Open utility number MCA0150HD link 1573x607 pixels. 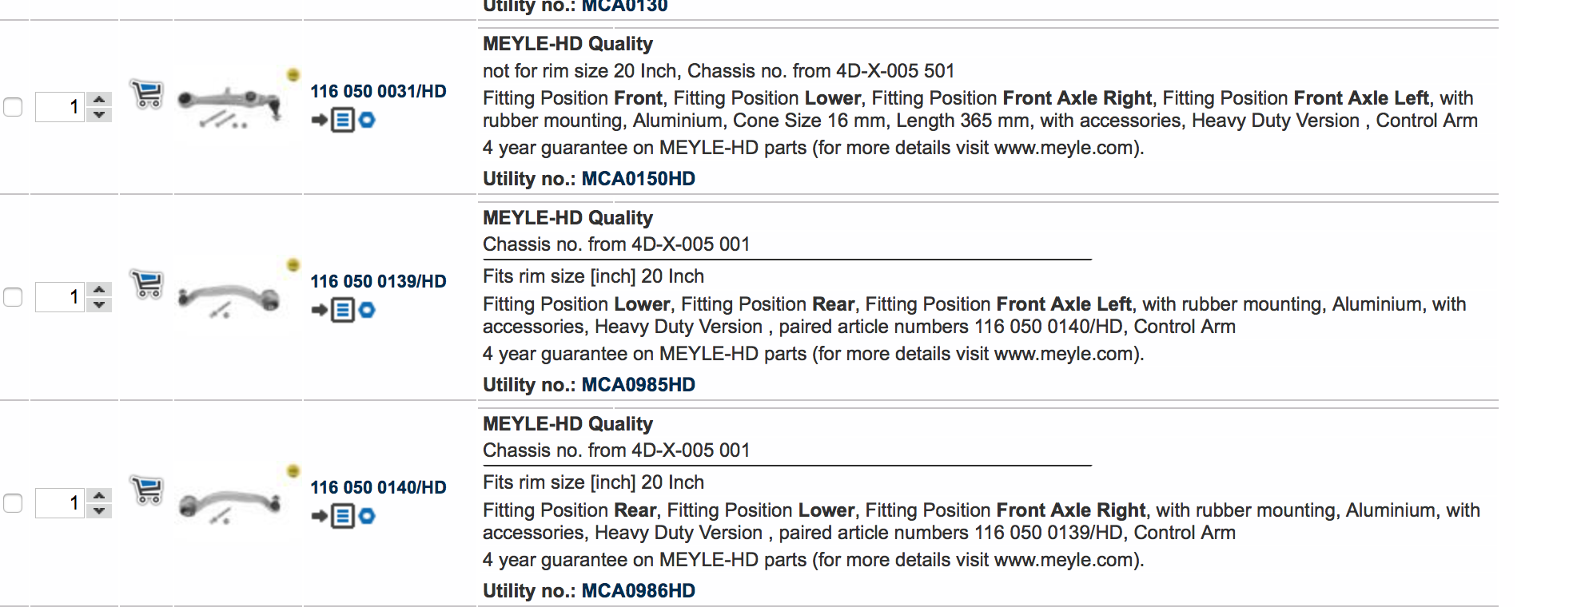tap(638, 179)
